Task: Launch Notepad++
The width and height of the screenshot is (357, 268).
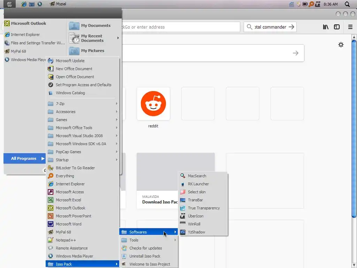Action: [x=82, y=240]
